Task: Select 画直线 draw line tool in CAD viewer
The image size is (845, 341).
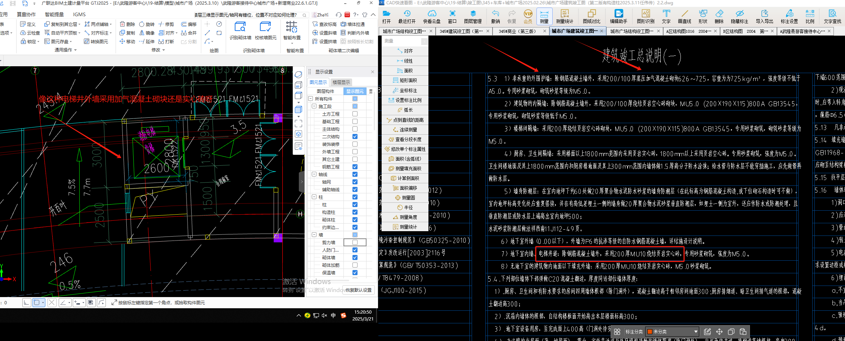Action: pyautogui.click(x=685, y=17)
